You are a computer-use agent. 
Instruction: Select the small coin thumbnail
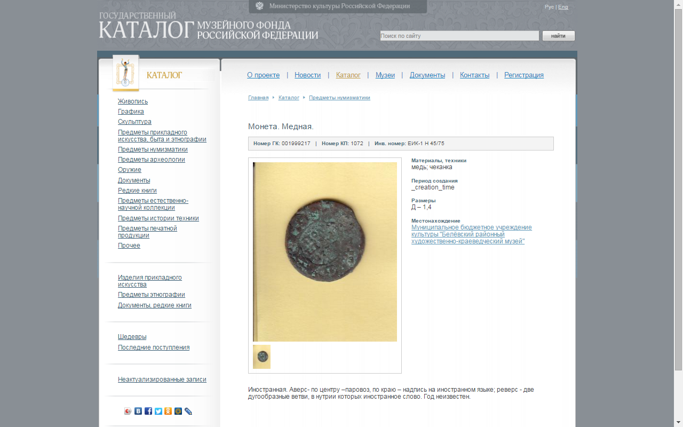tap(261, 357)
